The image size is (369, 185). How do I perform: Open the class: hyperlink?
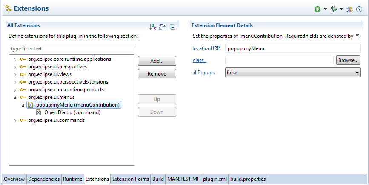(x=200, y=60)
